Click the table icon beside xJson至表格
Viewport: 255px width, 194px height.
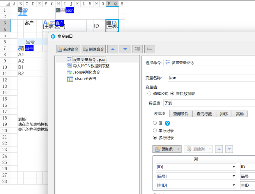click(70, 79)
